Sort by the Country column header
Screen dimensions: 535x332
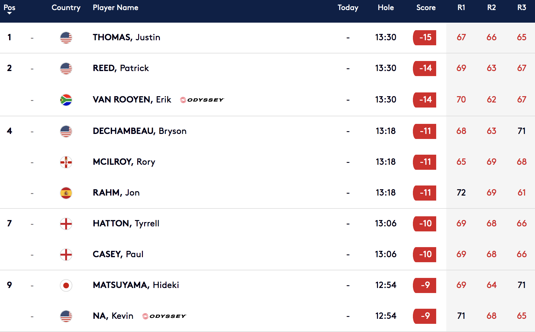pos(66,8)
